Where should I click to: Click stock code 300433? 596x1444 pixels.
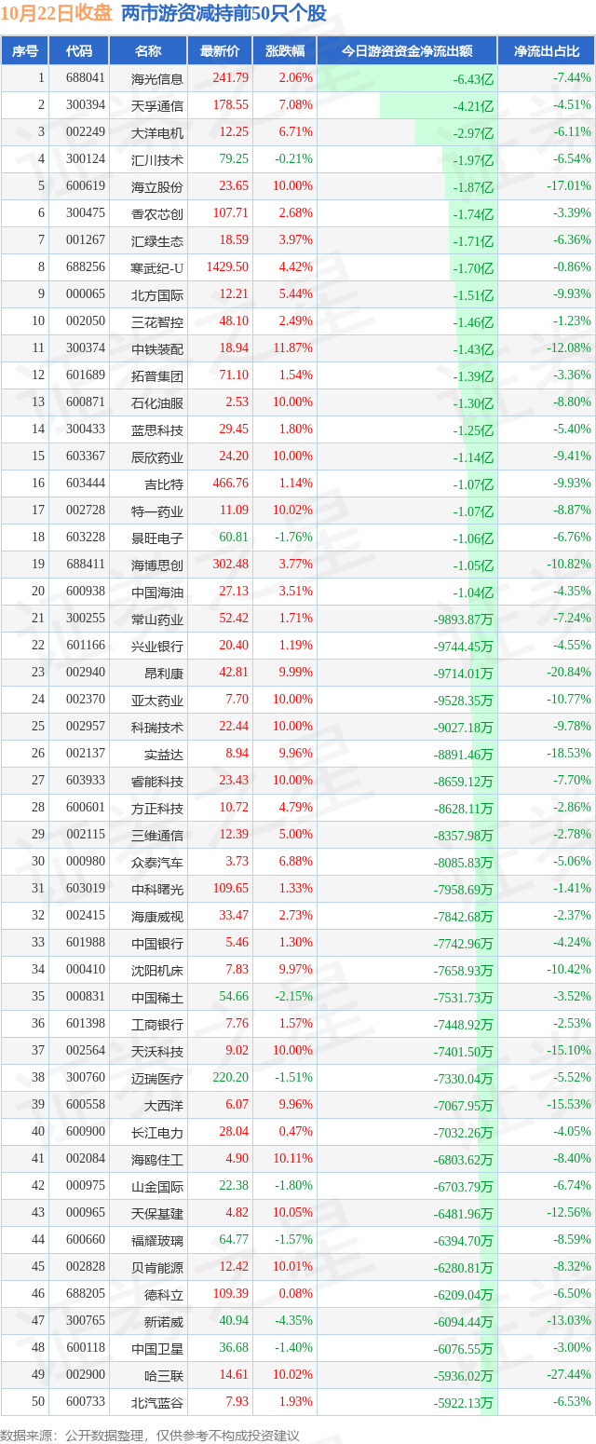click(x=85, y=429)
